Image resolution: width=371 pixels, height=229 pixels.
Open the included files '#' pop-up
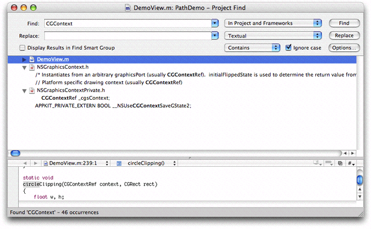click(x=351, y=162)
